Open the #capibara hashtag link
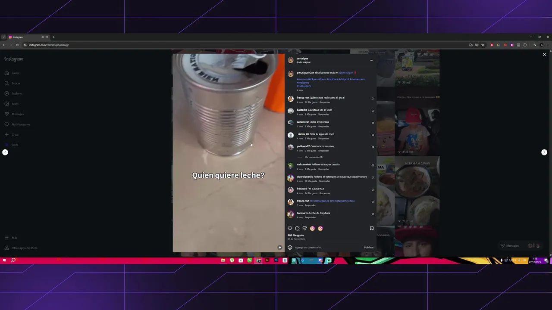 pyautogui.click(x=332, y=79)
